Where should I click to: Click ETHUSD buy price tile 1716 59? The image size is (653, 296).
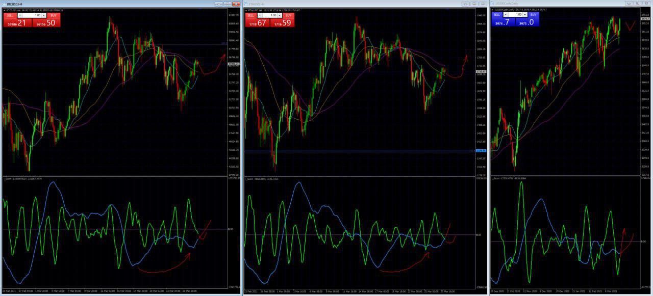point(282,23)
